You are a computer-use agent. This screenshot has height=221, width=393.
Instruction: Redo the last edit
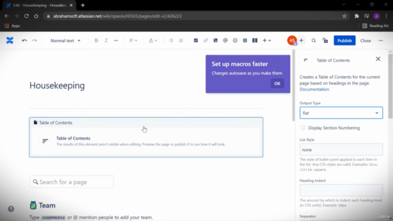click(x=34, y=41)
